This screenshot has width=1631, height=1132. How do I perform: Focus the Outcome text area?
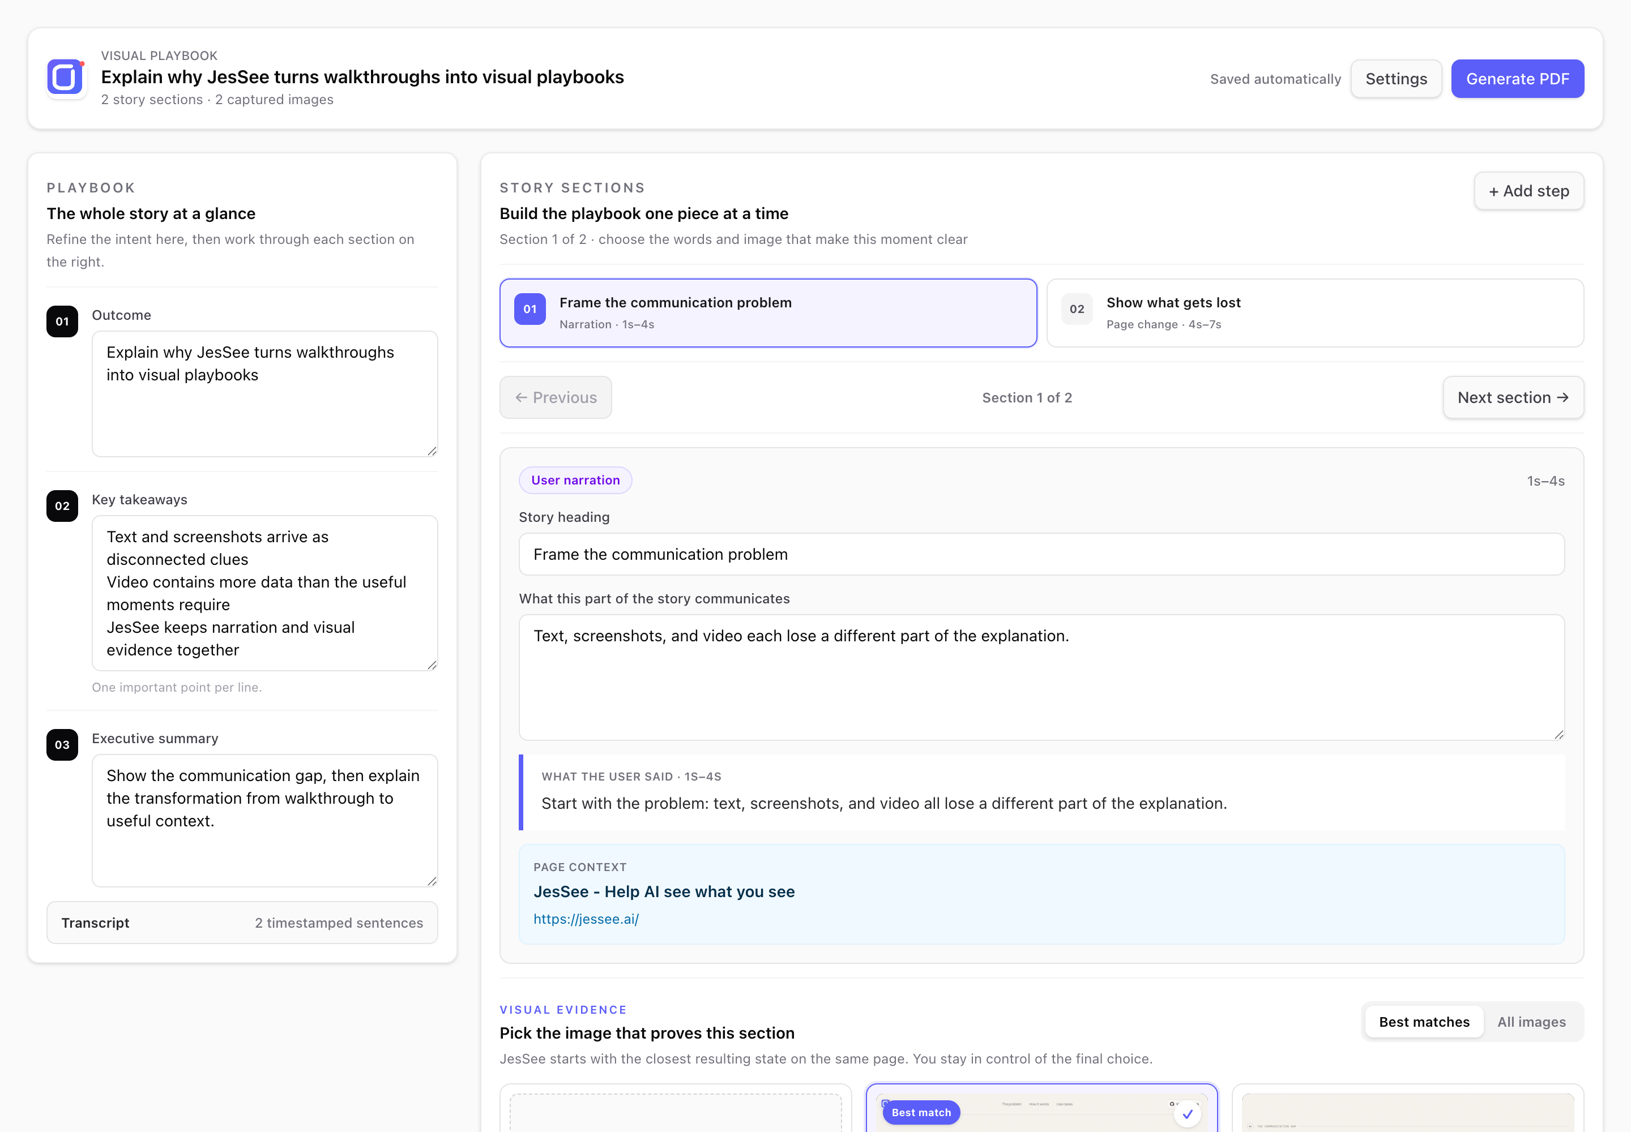pos(264,393)
